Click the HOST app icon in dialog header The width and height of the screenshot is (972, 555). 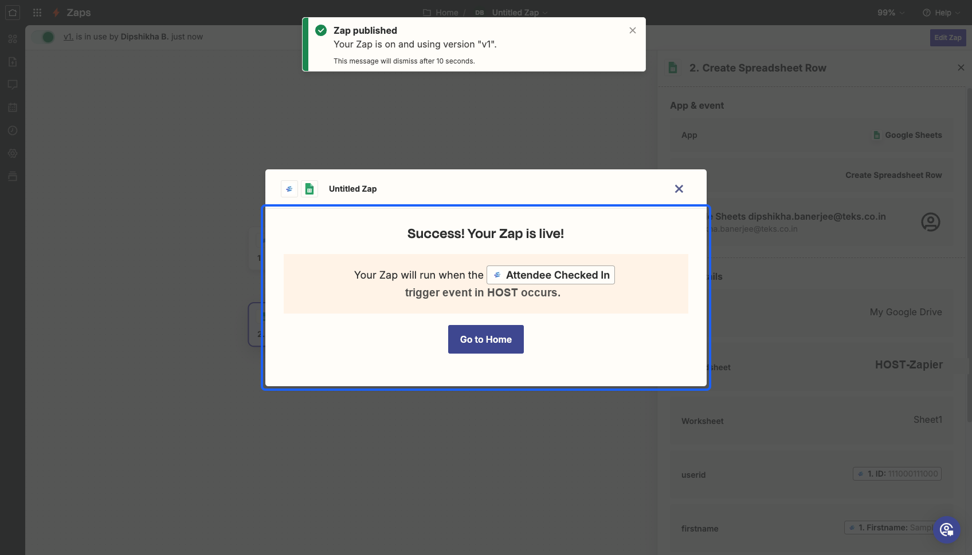tap(289, 189)
